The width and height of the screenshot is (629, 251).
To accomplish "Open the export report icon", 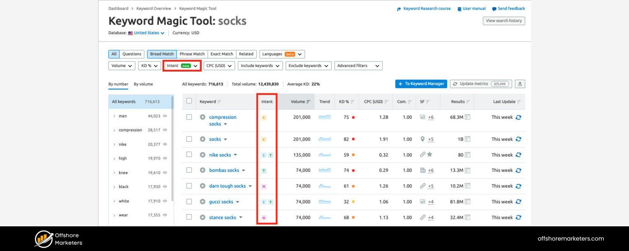I will click(x=520, y=84).
